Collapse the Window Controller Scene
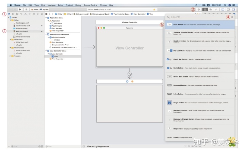This screenshot has height=152, width=245. click(46, 34)
